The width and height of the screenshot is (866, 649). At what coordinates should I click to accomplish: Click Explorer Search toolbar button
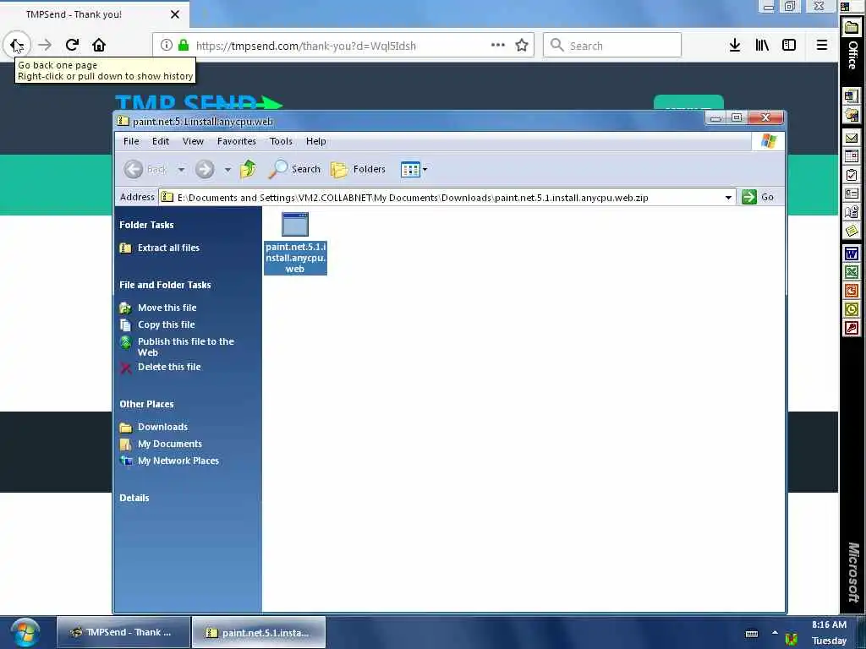click(x=294, y=169)
